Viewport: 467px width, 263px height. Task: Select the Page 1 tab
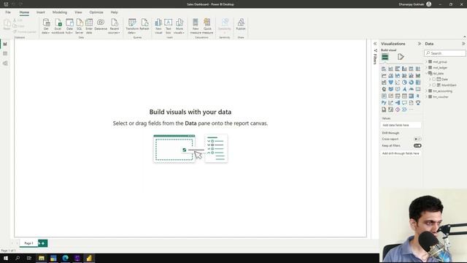29,243
